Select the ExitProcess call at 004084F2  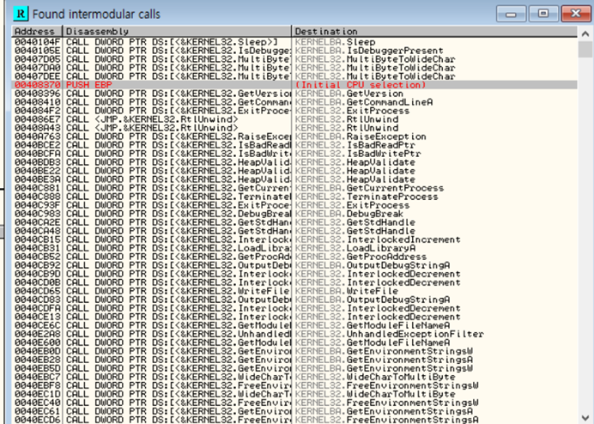pos(294,111)
